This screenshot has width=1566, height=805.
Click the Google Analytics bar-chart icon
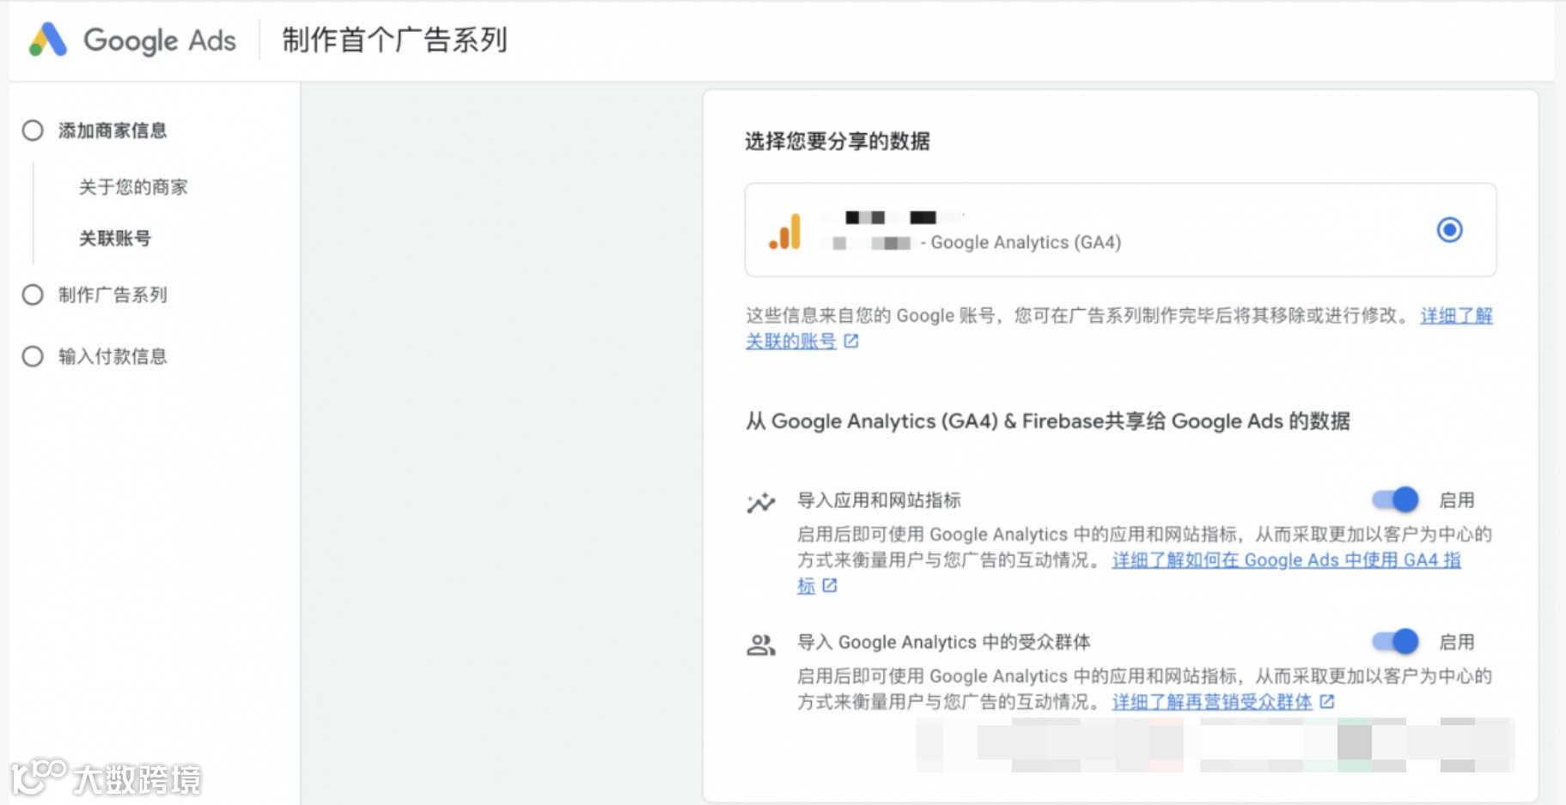point(785,231)
